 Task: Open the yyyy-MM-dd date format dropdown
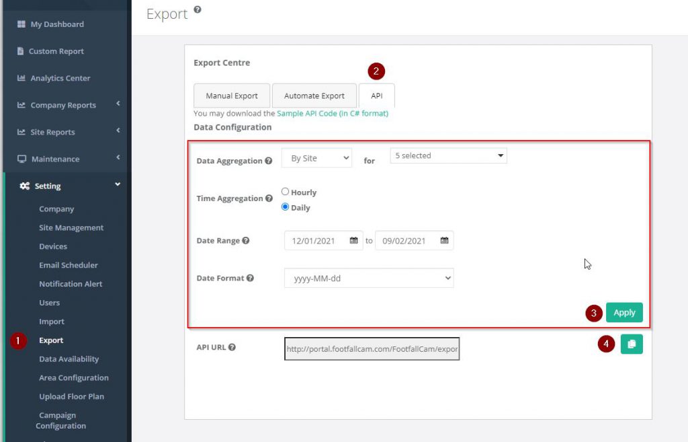369,278
